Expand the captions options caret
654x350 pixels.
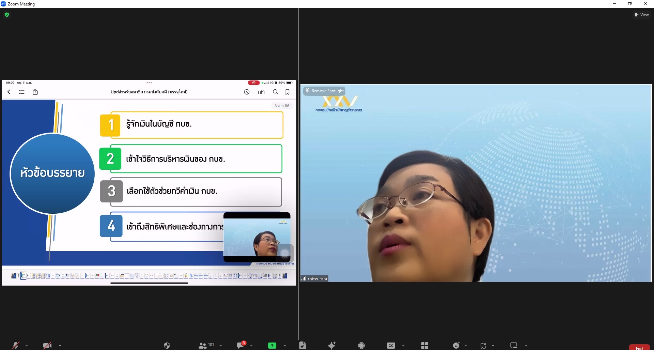coord(403,346)
